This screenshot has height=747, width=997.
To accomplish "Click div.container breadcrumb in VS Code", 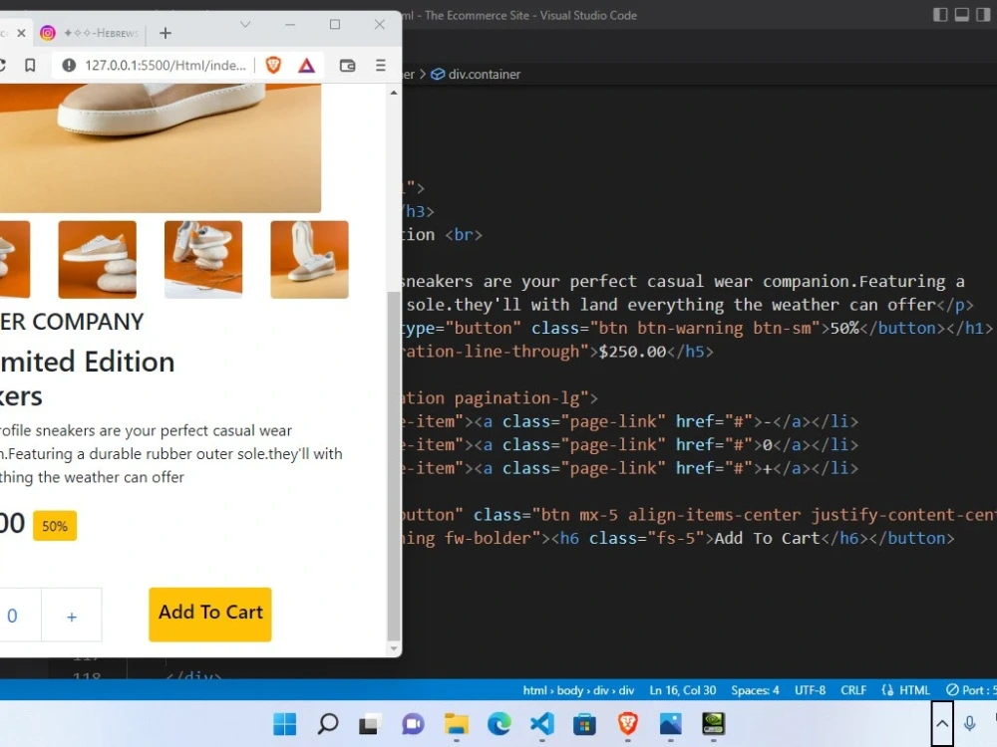I will pyautogui.click(x=476, y=75).
